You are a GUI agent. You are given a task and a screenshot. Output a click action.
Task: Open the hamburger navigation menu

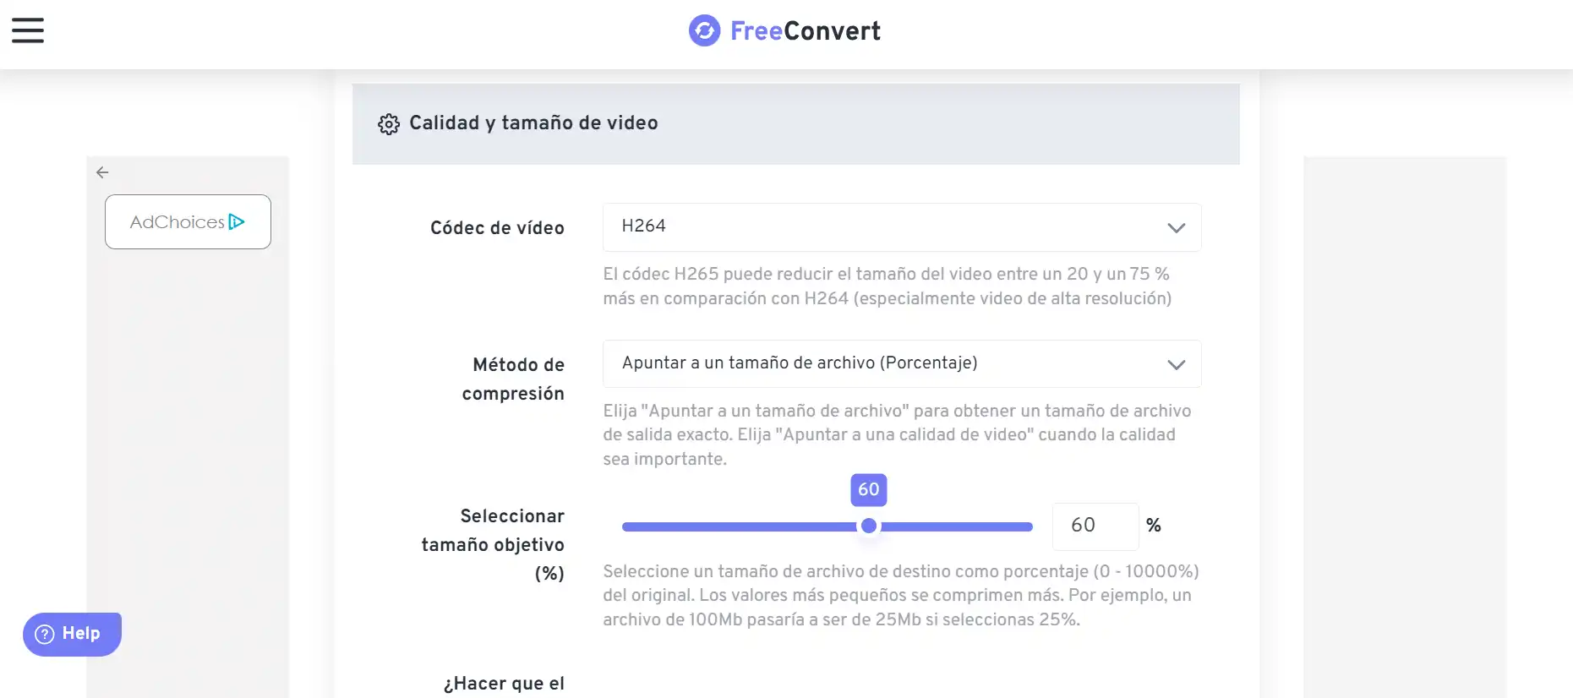tap(28, 30)
